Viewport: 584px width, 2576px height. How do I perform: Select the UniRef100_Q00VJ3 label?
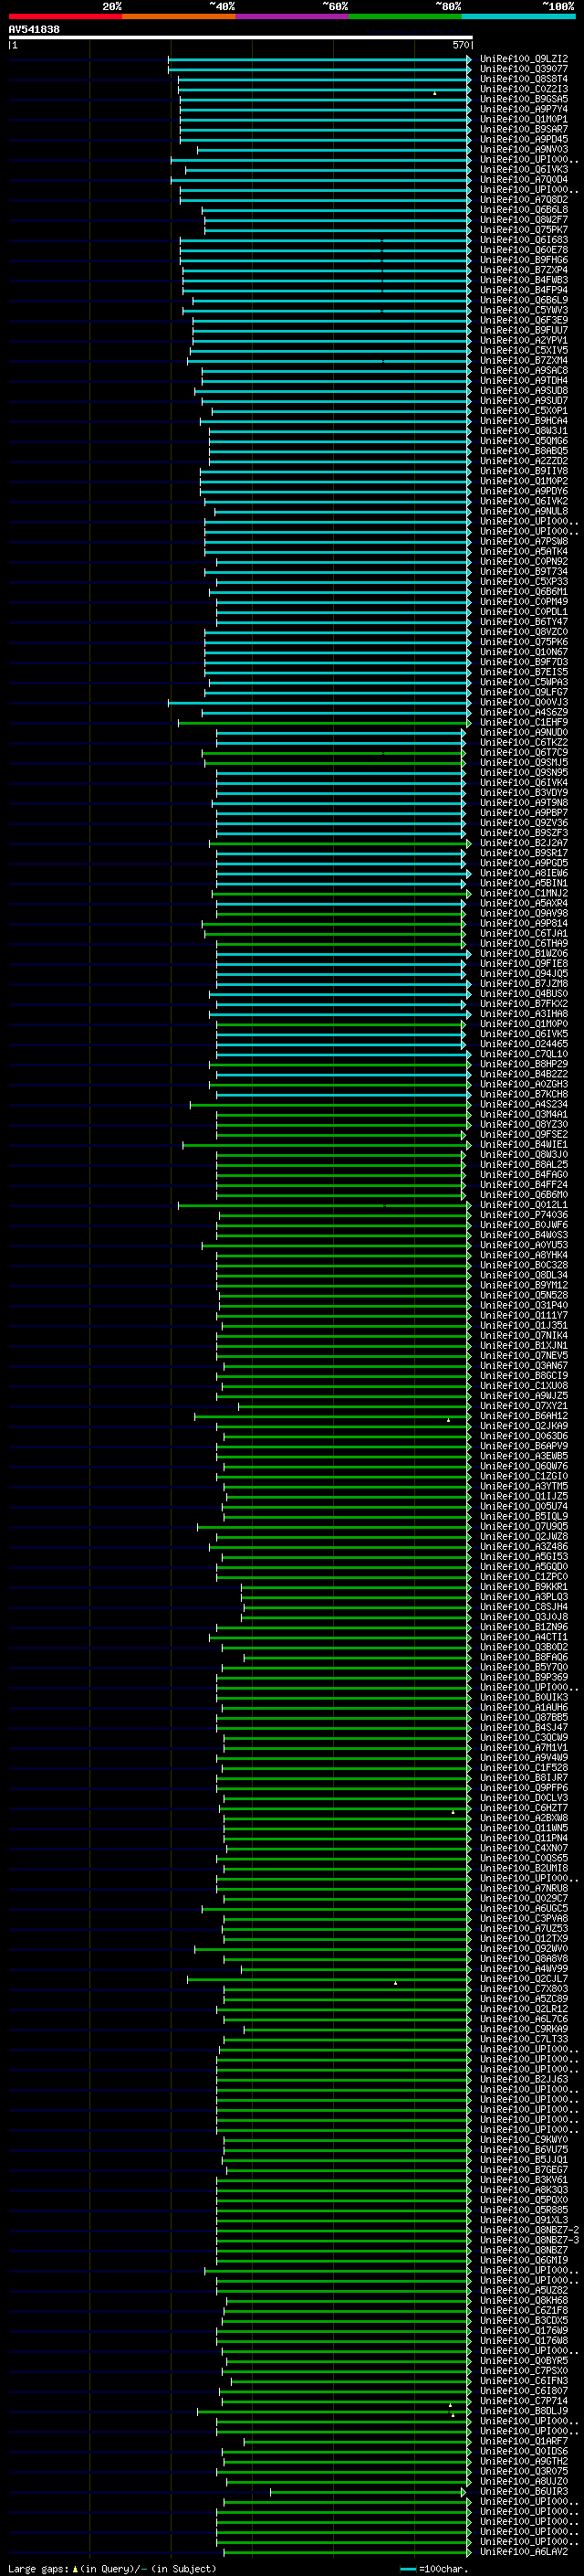point(524,702)
